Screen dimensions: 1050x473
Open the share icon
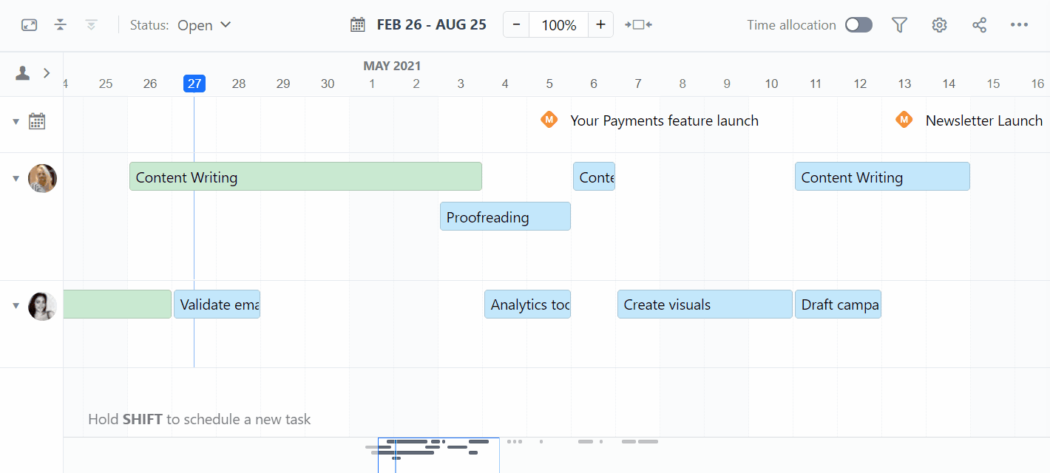point(979,25)
